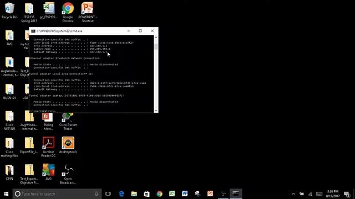Screen dimensions: 355x199
Task: Launch Google Chrome from the desktop shortcut
Action: [x=68, y=12]
